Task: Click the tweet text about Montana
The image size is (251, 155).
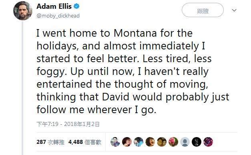Action: [x=133, y=71]
